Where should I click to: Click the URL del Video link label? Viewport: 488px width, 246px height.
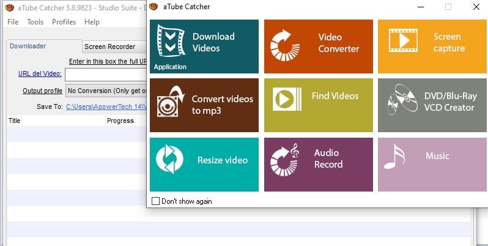tap(40, 74)
